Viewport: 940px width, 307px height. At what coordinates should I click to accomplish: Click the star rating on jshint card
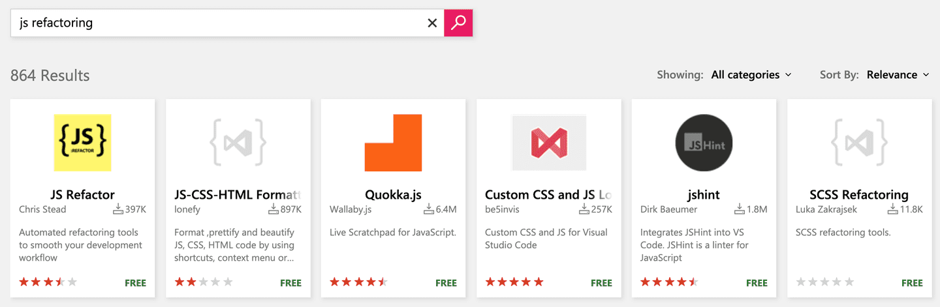tap(670, 282)
